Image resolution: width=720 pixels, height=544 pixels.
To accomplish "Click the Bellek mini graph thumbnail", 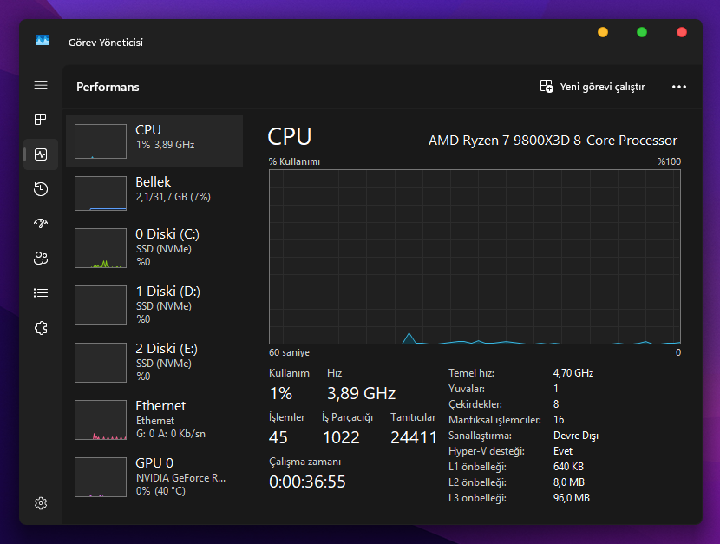I will click(101, 193).
